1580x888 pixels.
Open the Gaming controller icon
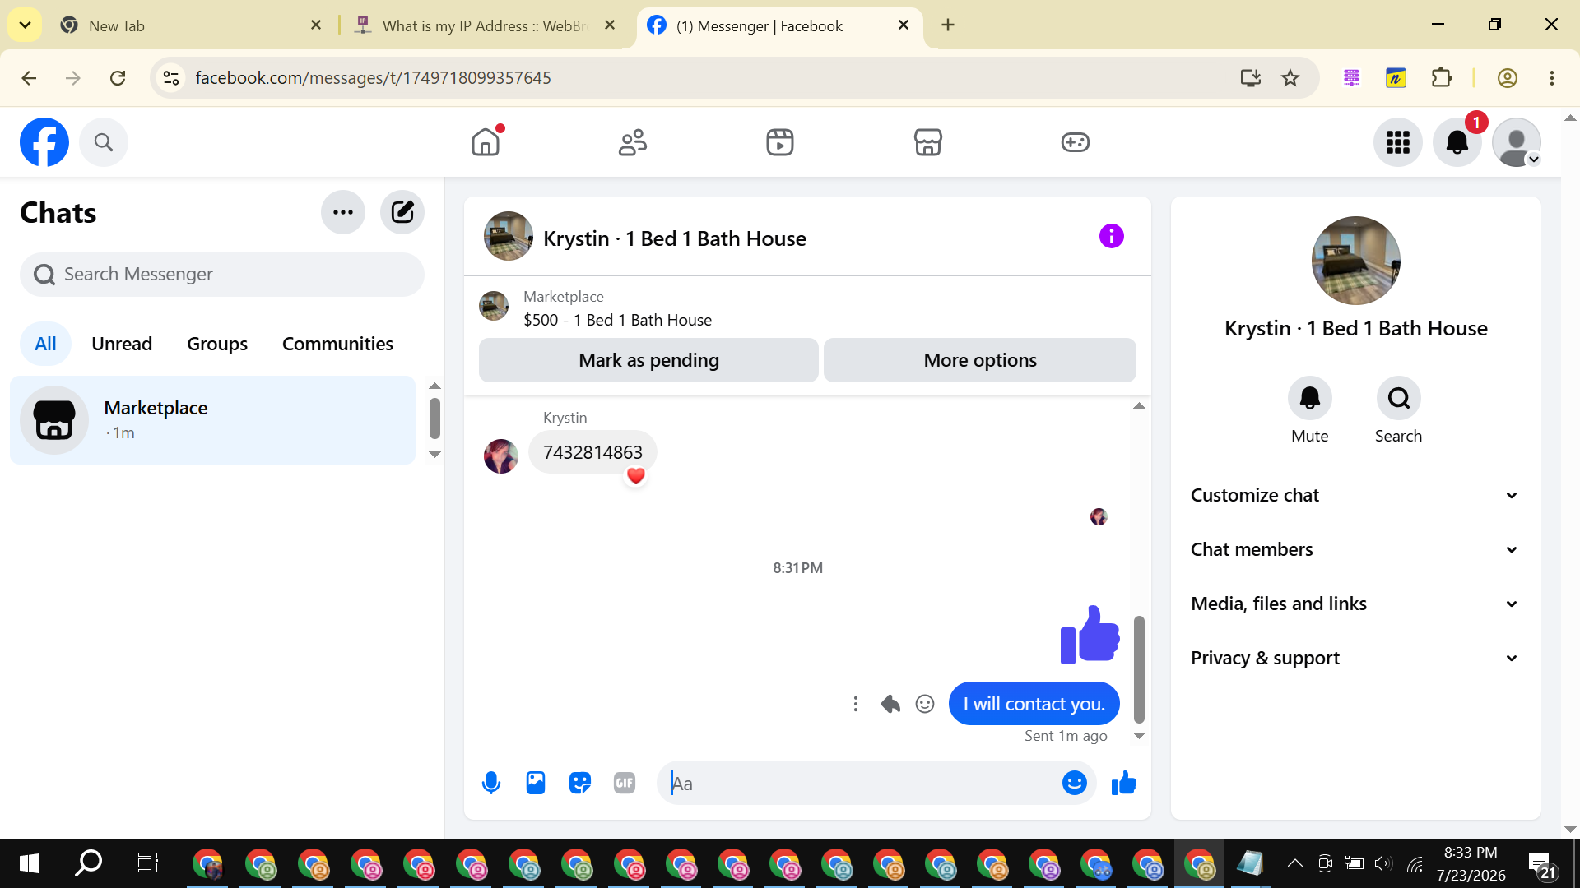pos(1075,142)
